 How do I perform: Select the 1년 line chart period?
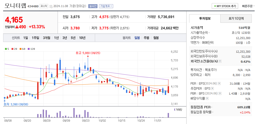click(x=56, y=38)
